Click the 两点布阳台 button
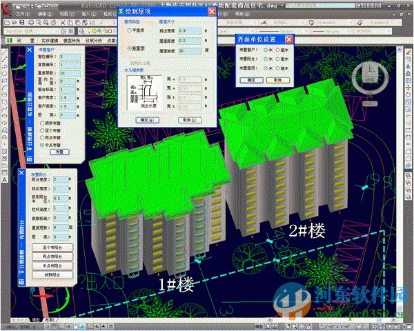This screenshot has width=414, height=331. (x=52, y=257)
